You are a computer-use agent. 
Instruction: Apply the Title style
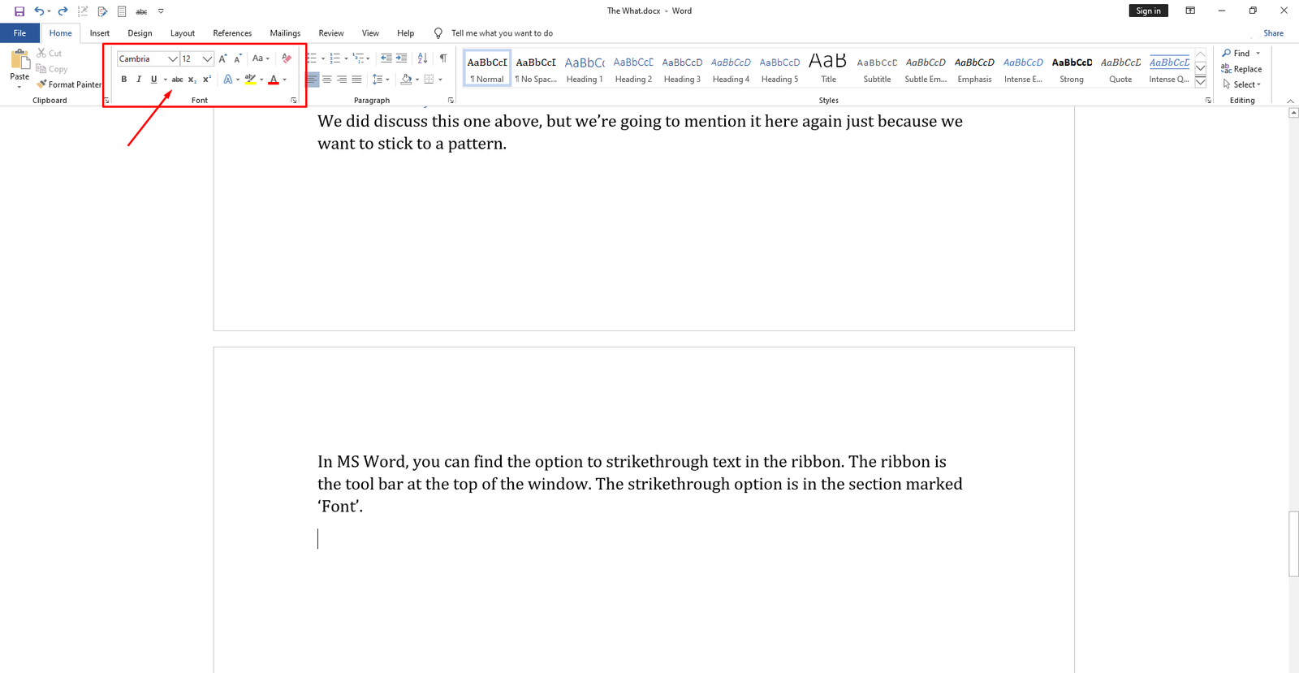pyautogui.click(x=828, y=68)
